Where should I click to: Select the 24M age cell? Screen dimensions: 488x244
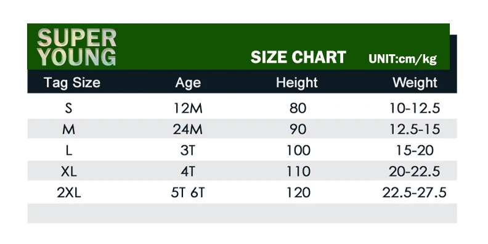pyautogui.click(x=188, y=129)
